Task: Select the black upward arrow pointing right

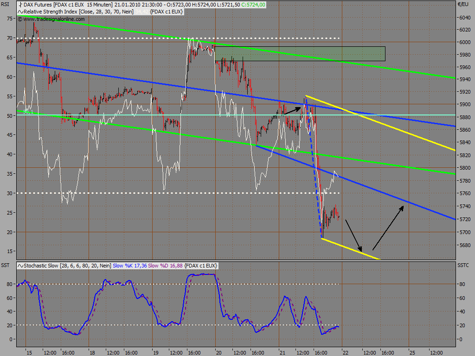Action: 388,228
